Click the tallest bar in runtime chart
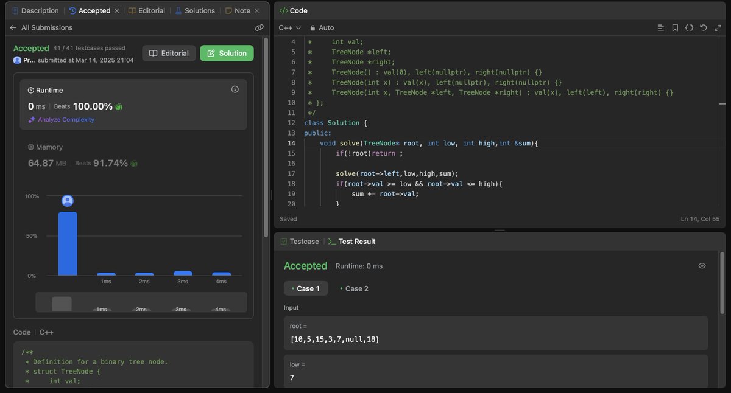Viewport: 731px width, 393px height. (x=68, y=243)
